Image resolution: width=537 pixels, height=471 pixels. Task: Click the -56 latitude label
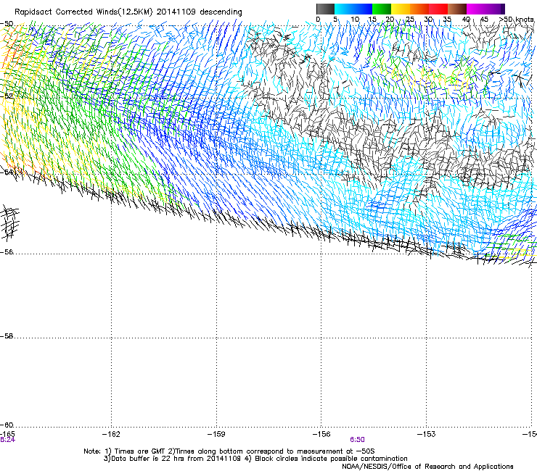coord(7,252)
